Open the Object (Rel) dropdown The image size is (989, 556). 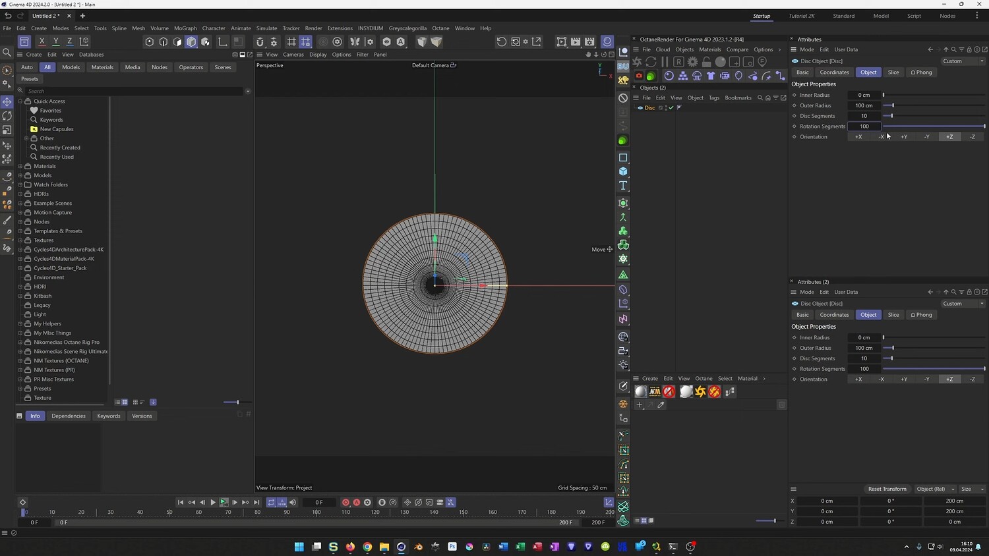(x=936, y=489)
